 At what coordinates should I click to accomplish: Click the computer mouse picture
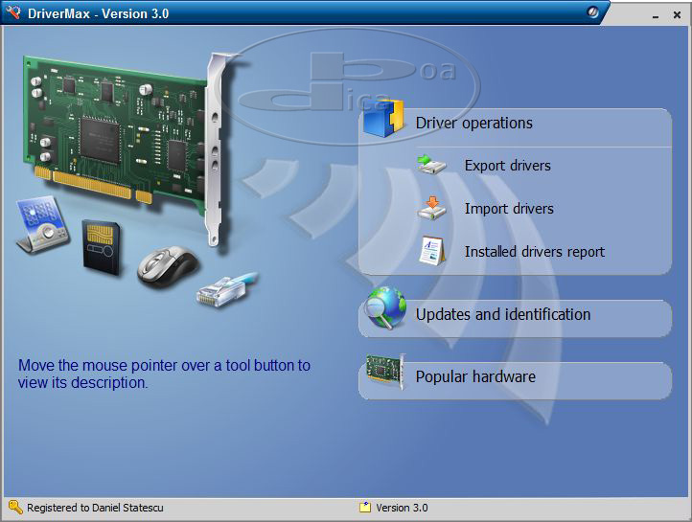coord(168,264)
